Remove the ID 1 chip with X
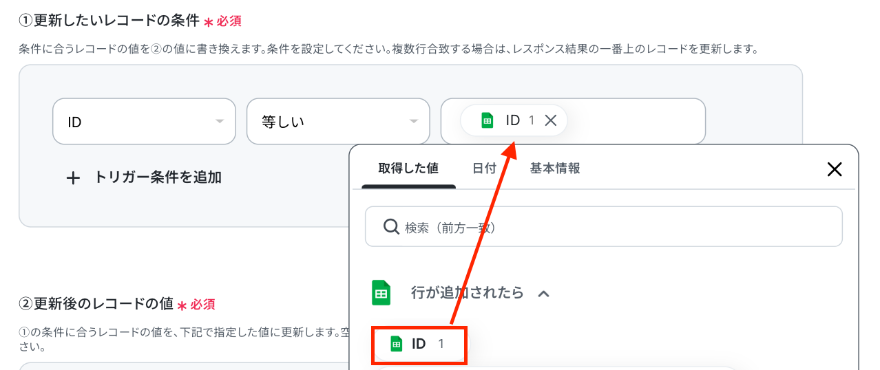 point(551,120)
